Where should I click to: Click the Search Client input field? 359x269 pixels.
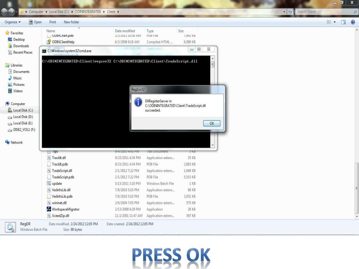pos(323,12)
